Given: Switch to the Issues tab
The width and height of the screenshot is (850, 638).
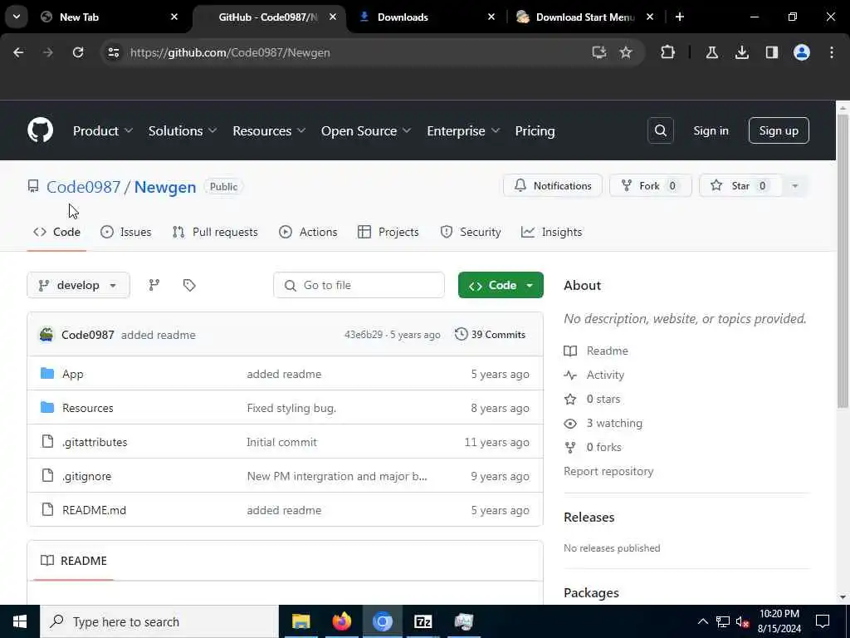Looking at the screenshot, I should 126,232.
